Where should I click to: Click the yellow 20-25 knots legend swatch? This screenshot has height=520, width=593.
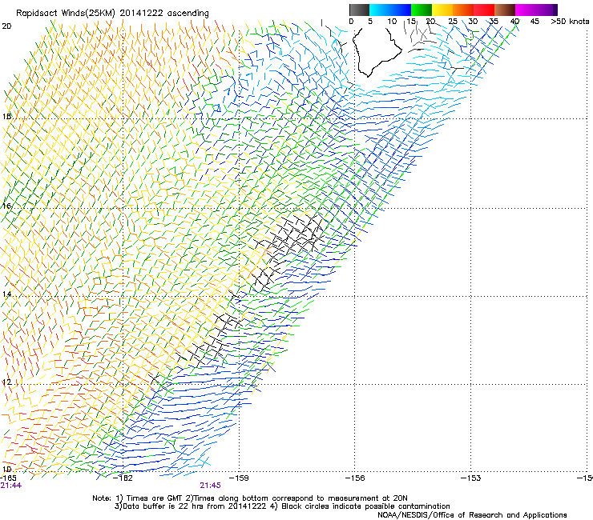pos(442,10)
